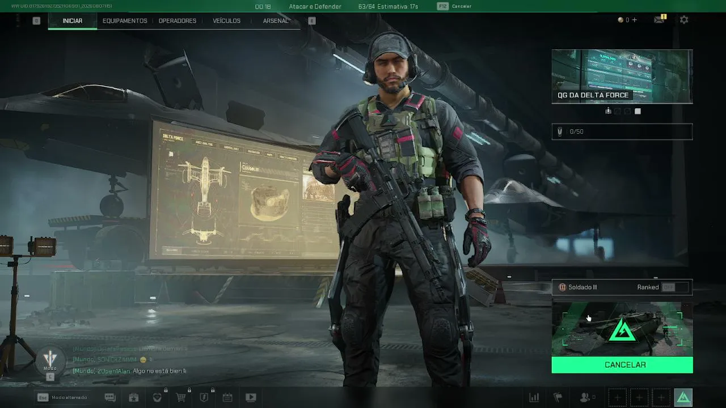Click the E next-tab key icon

(311, 21)
